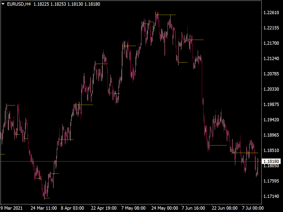
Task: Click the 24 May 00:00 time label
Action: click(165, 208)
